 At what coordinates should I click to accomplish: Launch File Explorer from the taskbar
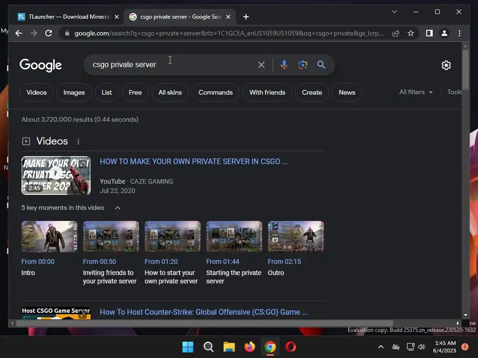click(x=229, y=347)
